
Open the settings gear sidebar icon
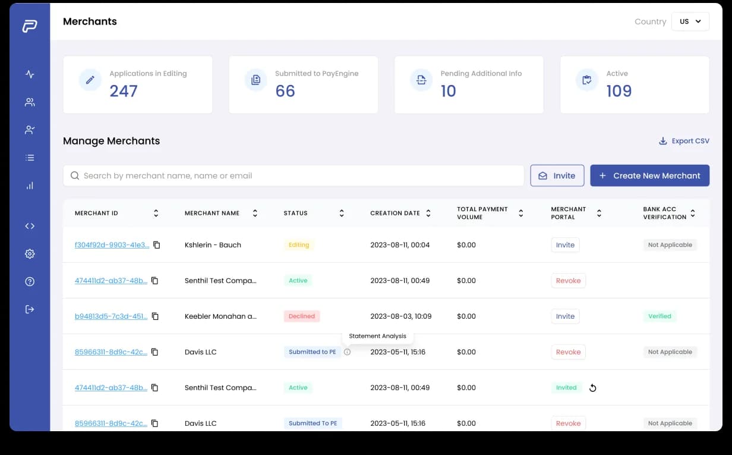30,254
